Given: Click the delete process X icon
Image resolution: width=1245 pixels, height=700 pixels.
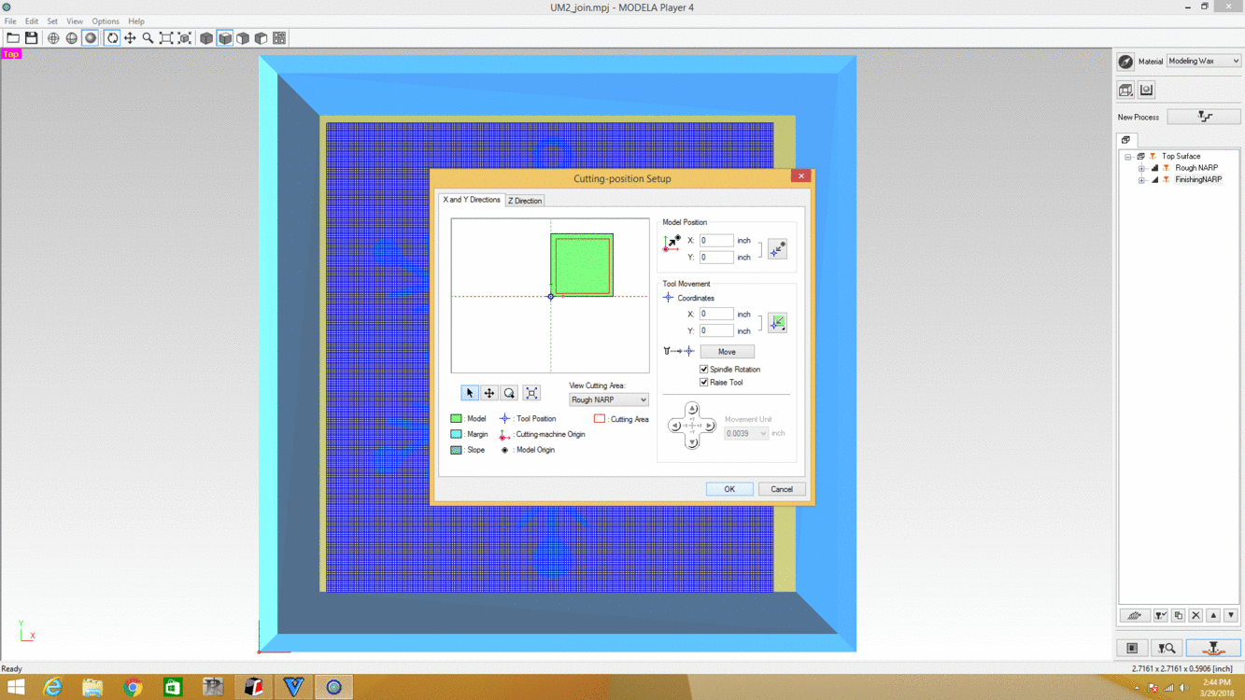Looking at the screenshot, I should (x=1195, y=616).
